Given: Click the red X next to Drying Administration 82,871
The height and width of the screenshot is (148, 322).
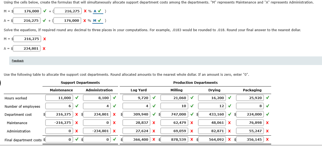Looking at the screenshot, I should 229,131.
